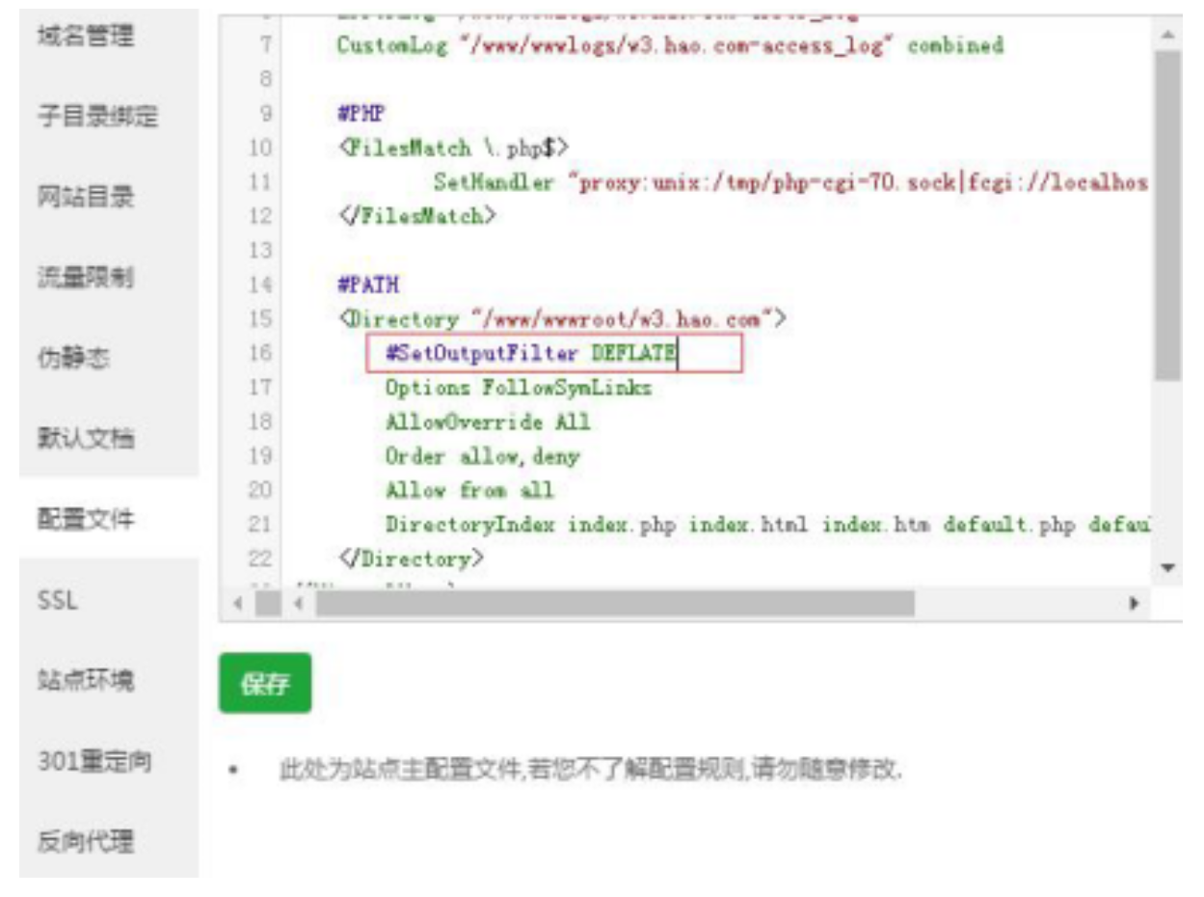Place cursor on #SetOutputFilter DEFLATE line

(530, 354)
